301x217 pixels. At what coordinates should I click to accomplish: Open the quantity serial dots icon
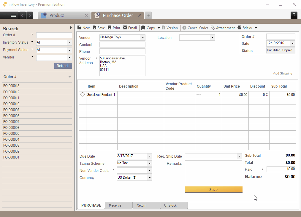click(199, 94)
